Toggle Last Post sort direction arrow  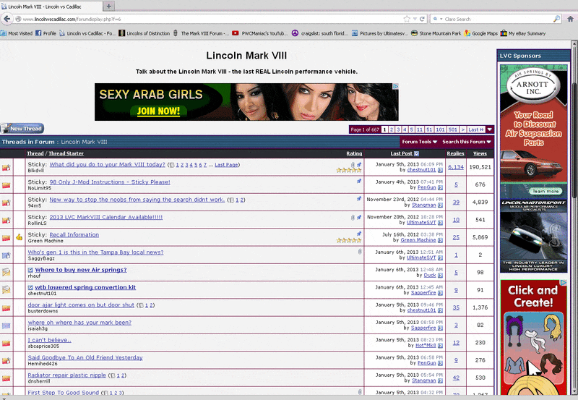(417, 153)
